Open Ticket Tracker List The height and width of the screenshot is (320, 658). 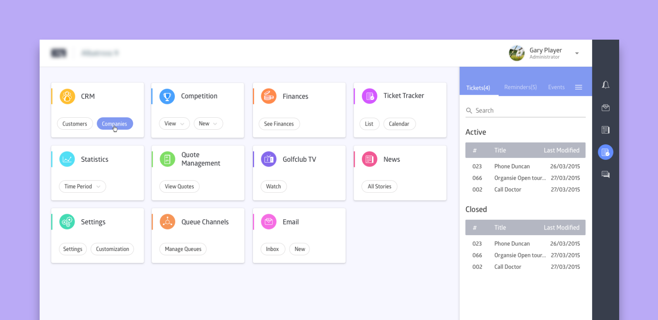pos(369,124)
